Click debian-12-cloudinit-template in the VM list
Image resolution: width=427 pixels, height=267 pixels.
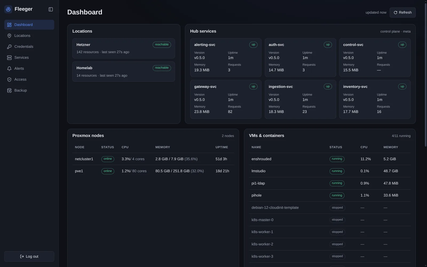(x=275, y=208)
